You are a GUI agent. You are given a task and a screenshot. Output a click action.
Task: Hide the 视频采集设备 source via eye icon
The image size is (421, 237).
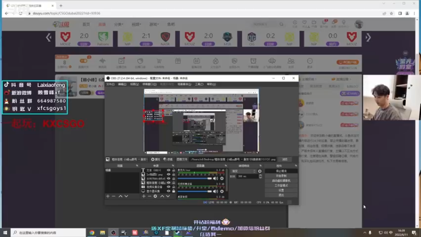168,187
